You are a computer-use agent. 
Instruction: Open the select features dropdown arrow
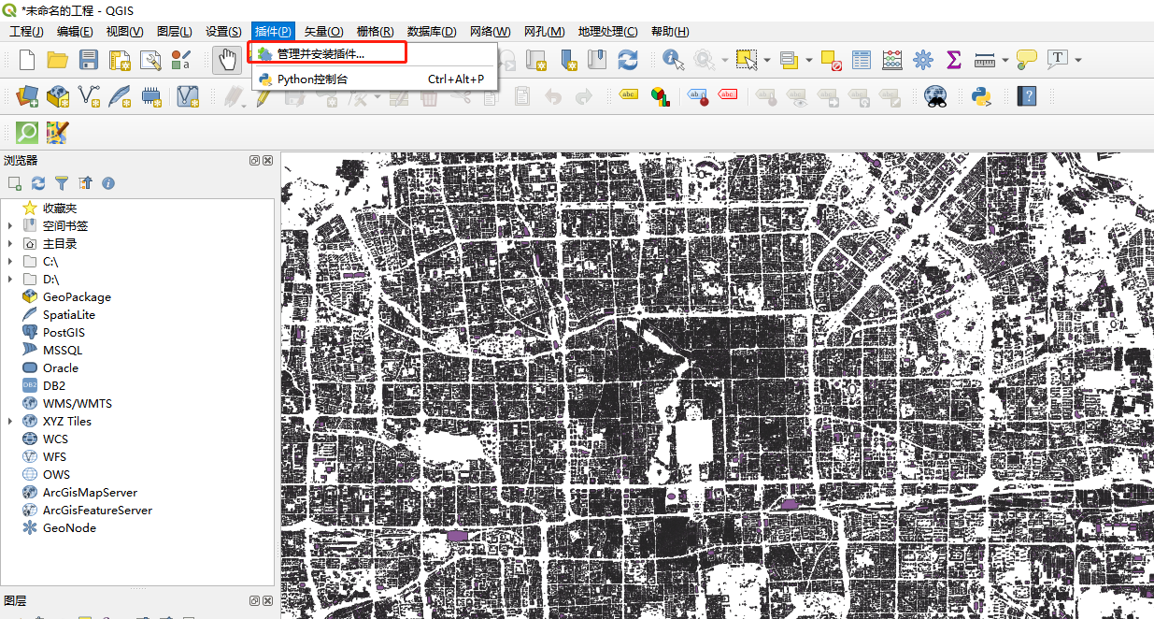coord(767,60)
